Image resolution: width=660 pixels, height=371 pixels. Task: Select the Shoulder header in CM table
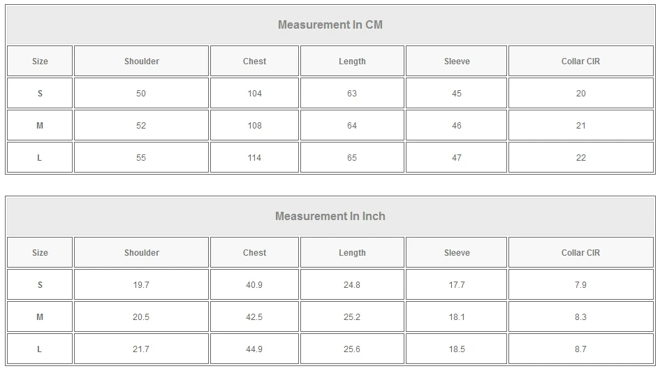[141, 61]
